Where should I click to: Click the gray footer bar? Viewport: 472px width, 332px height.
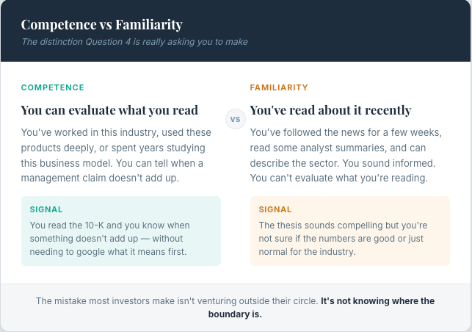click(x=236, y=307)
